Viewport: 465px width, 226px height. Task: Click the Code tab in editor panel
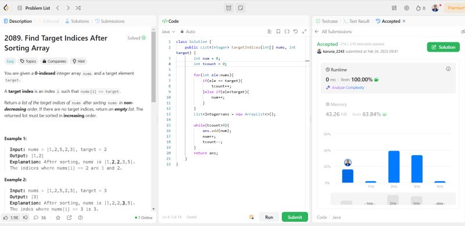point(170,21)
